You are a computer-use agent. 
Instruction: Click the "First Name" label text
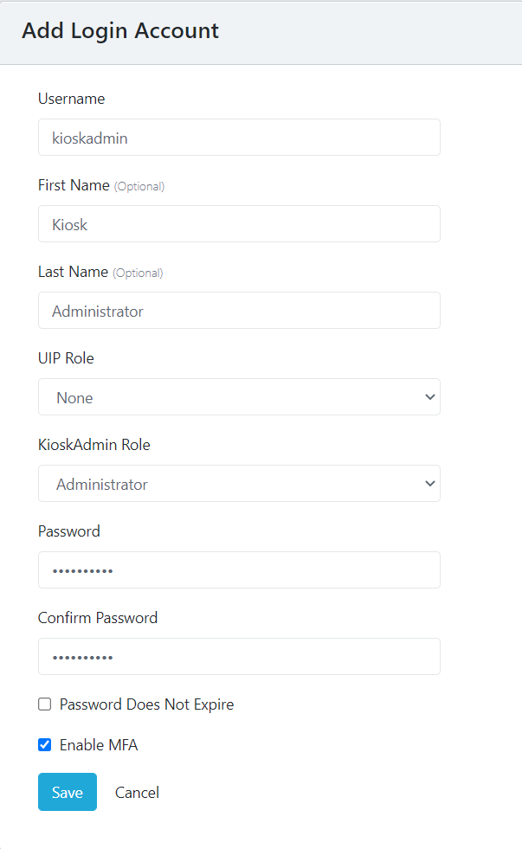pyautogui.click(x=74, y=185)
